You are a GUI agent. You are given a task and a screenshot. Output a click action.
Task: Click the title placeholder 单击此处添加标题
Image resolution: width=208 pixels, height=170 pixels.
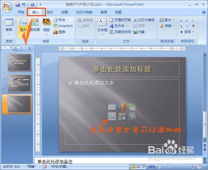[122, 69]
